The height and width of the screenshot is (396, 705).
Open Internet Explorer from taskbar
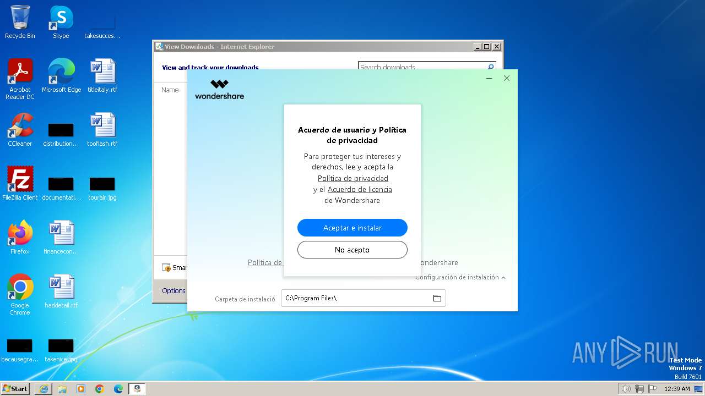[44, 389]
